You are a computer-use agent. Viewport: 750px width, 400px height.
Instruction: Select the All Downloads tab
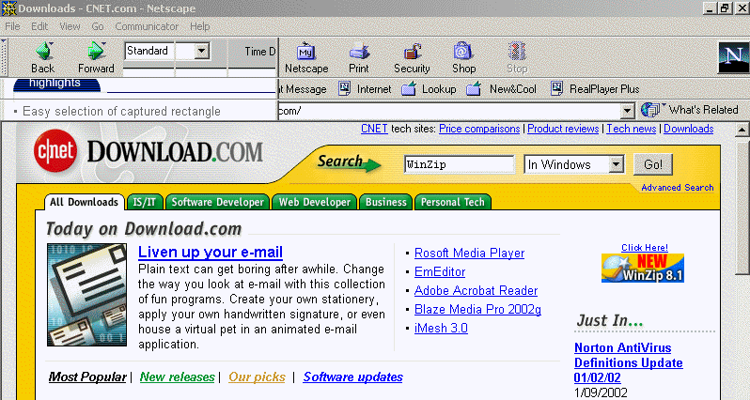coord(85,202)
